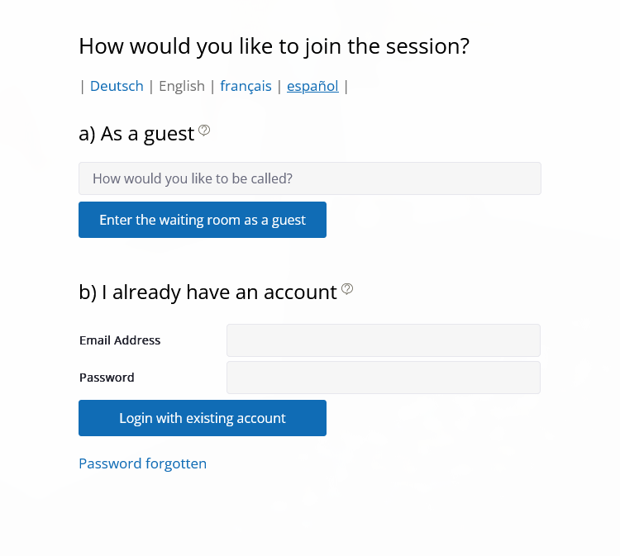The image size is (620, 556).
Task: Click the b) I already have an account heading
Action: tap(207, 292)
